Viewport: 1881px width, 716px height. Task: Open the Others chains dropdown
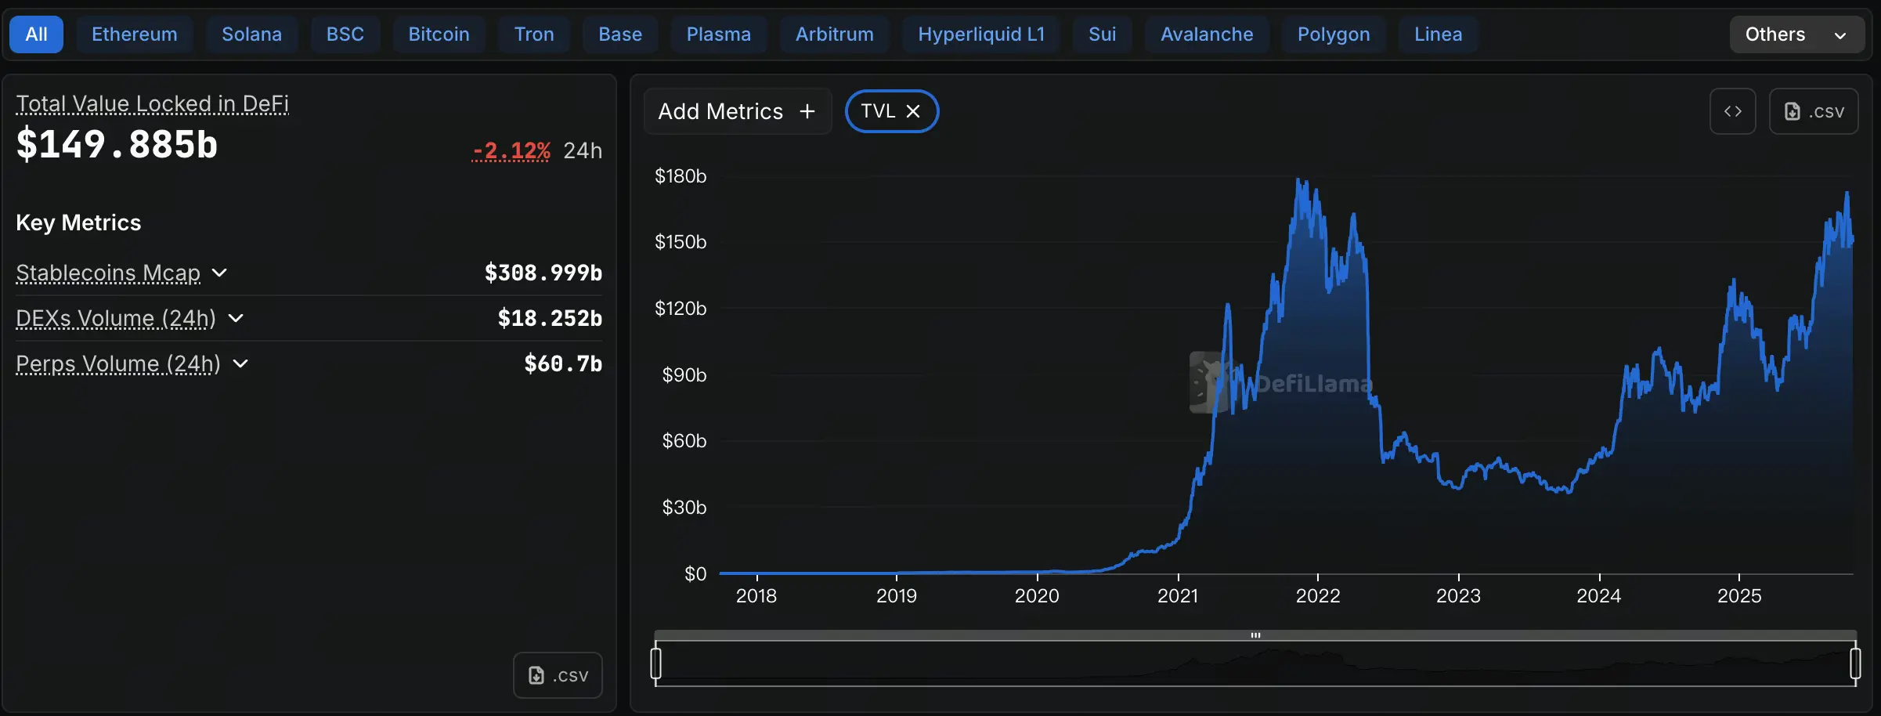point(1796,34)
